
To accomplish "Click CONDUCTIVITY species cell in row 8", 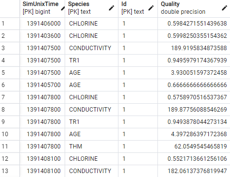I will pyautogui.click(x=92, y=110).
